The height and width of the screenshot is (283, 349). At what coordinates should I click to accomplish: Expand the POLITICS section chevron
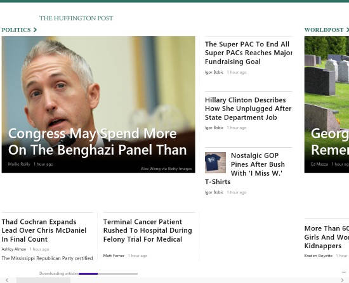[35, 30]
